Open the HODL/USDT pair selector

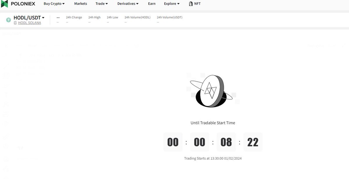coord(29,18)
